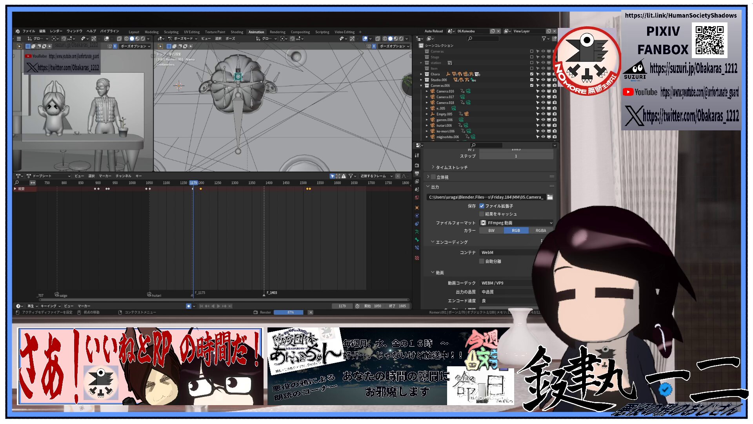Screen dimensions: 753x424
Task: Select the BW color option
Action: coord(491,230)
